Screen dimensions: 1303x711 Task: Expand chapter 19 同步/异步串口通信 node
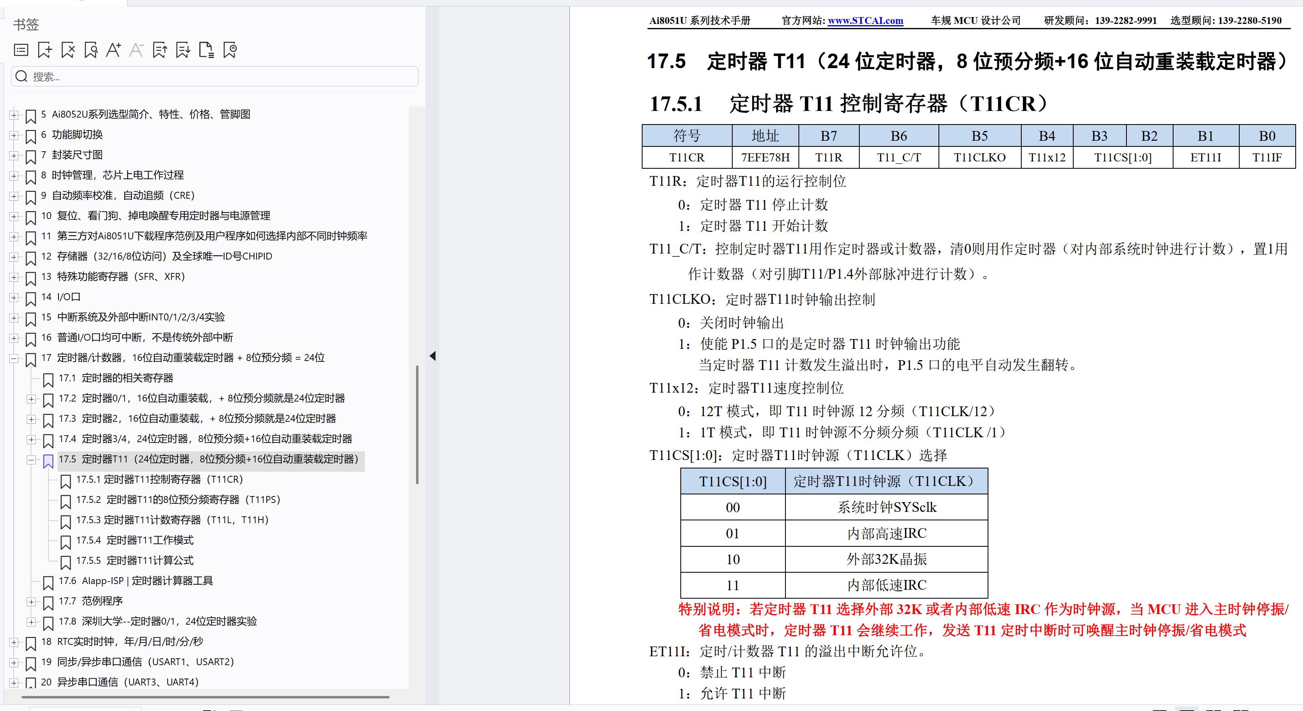(14, 662)
